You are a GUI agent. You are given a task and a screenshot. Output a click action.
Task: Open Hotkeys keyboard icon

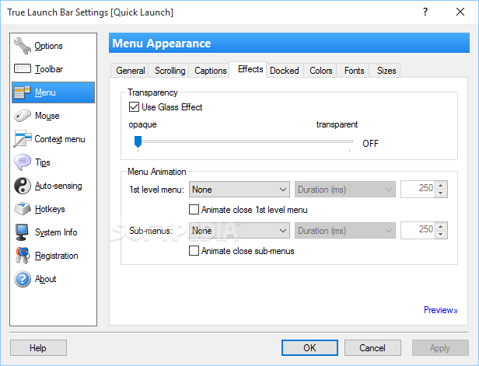(22, 209)
